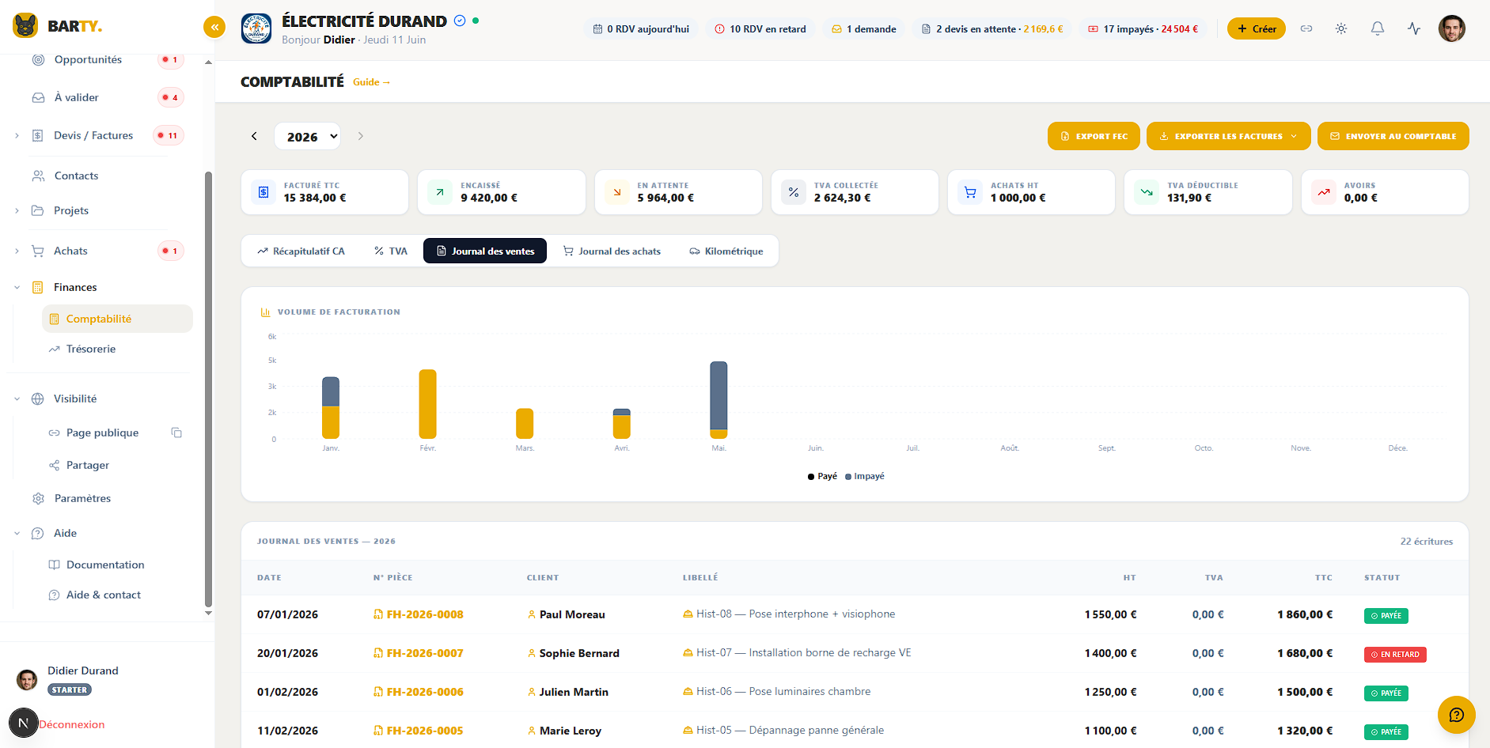Collapse Aide section chevron
Viewport: 1490px width, 748px height.
tap(17, 533)
